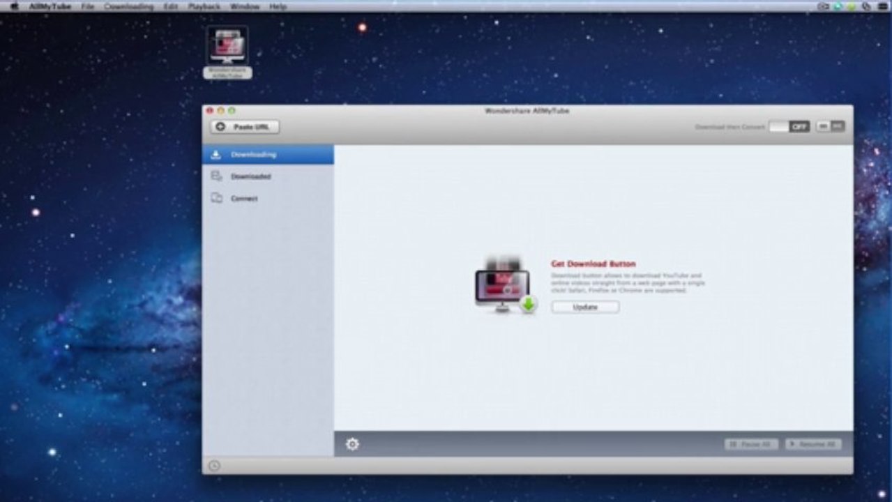This screenshot has height=502, width=892.
Task: Click the Downloaded files icon
Action: tap(216, 176)
